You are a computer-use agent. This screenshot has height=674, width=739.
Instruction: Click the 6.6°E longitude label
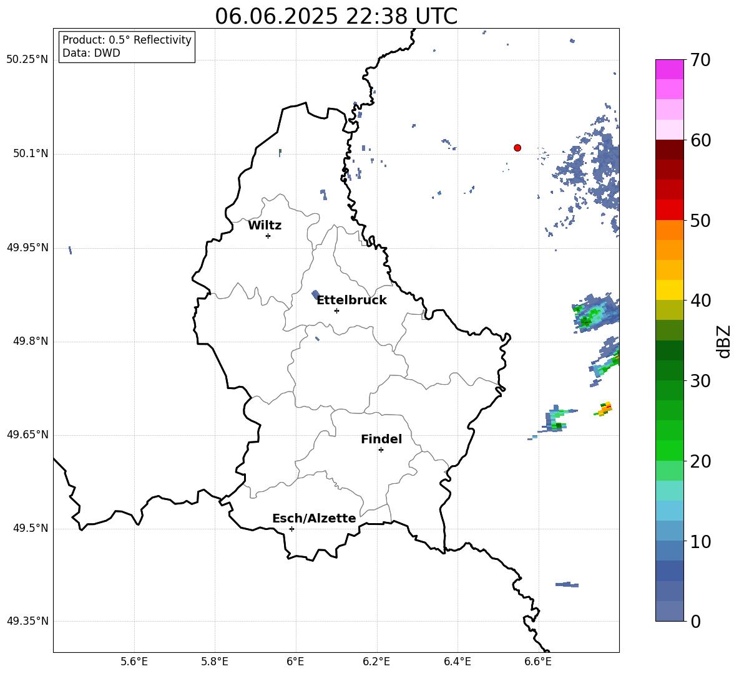coord(538,662)
